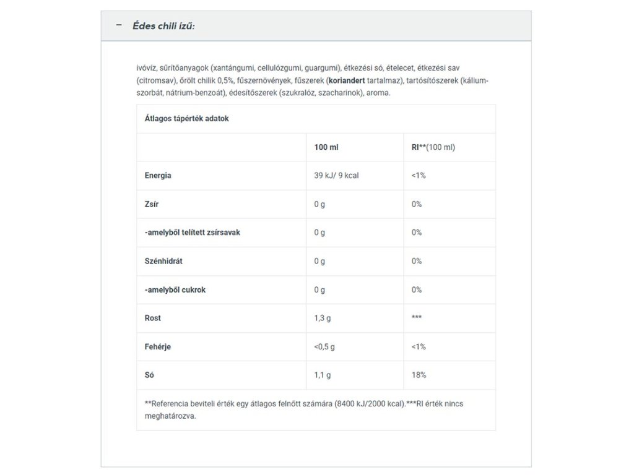Click the 'Fehérje' row label
Viewport: 634px width, 475px height.
[158, 347]
